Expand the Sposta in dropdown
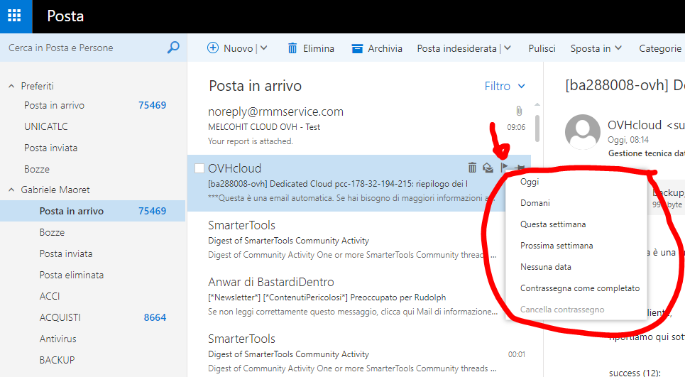685x377 pixels. coord(596,48)
